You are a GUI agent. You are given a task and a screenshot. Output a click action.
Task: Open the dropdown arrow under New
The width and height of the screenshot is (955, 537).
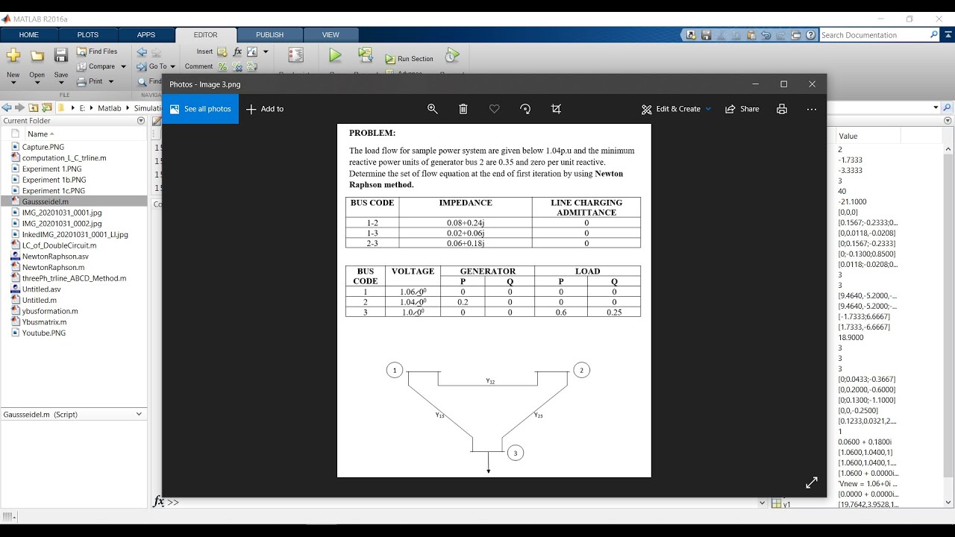(x=13, y=83)
